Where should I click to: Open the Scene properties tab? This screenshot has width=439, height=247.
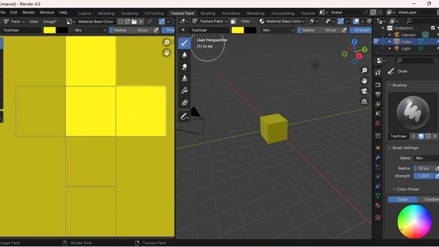point(378,114)
